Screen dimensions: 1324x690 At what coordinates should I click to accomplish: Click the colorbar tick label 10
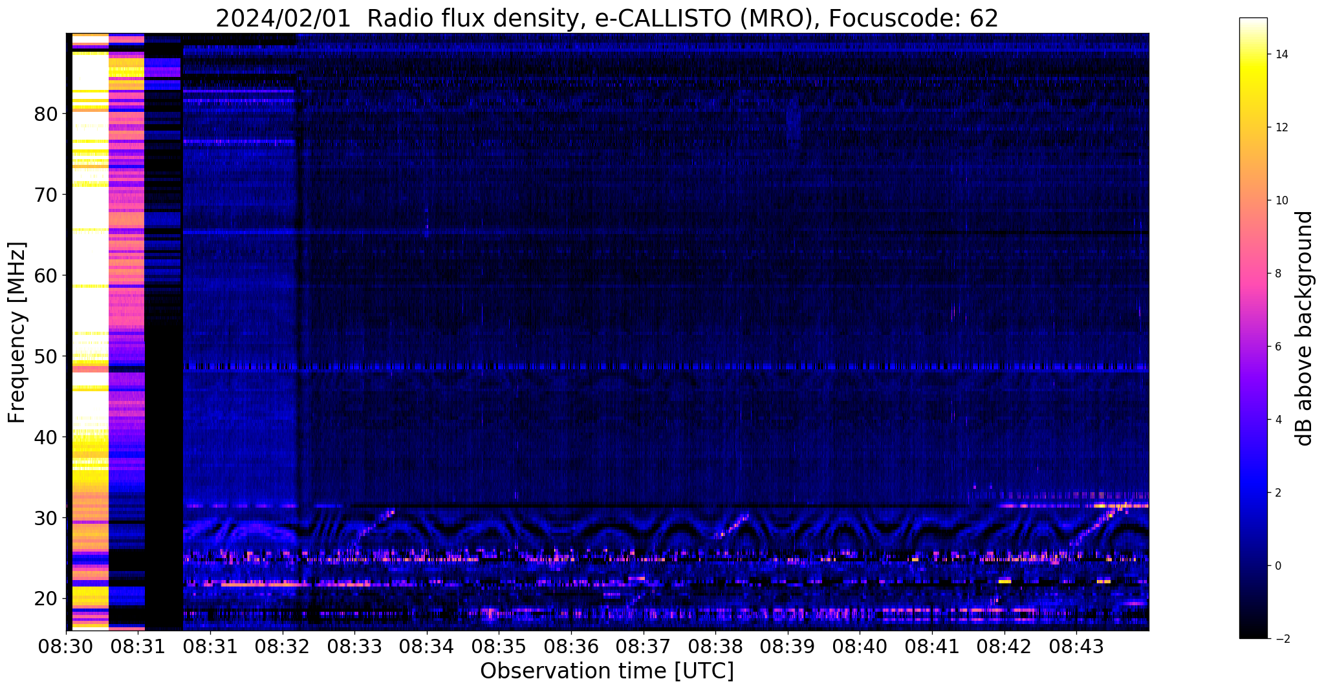pyautogui.click(x=1280, y=200)
